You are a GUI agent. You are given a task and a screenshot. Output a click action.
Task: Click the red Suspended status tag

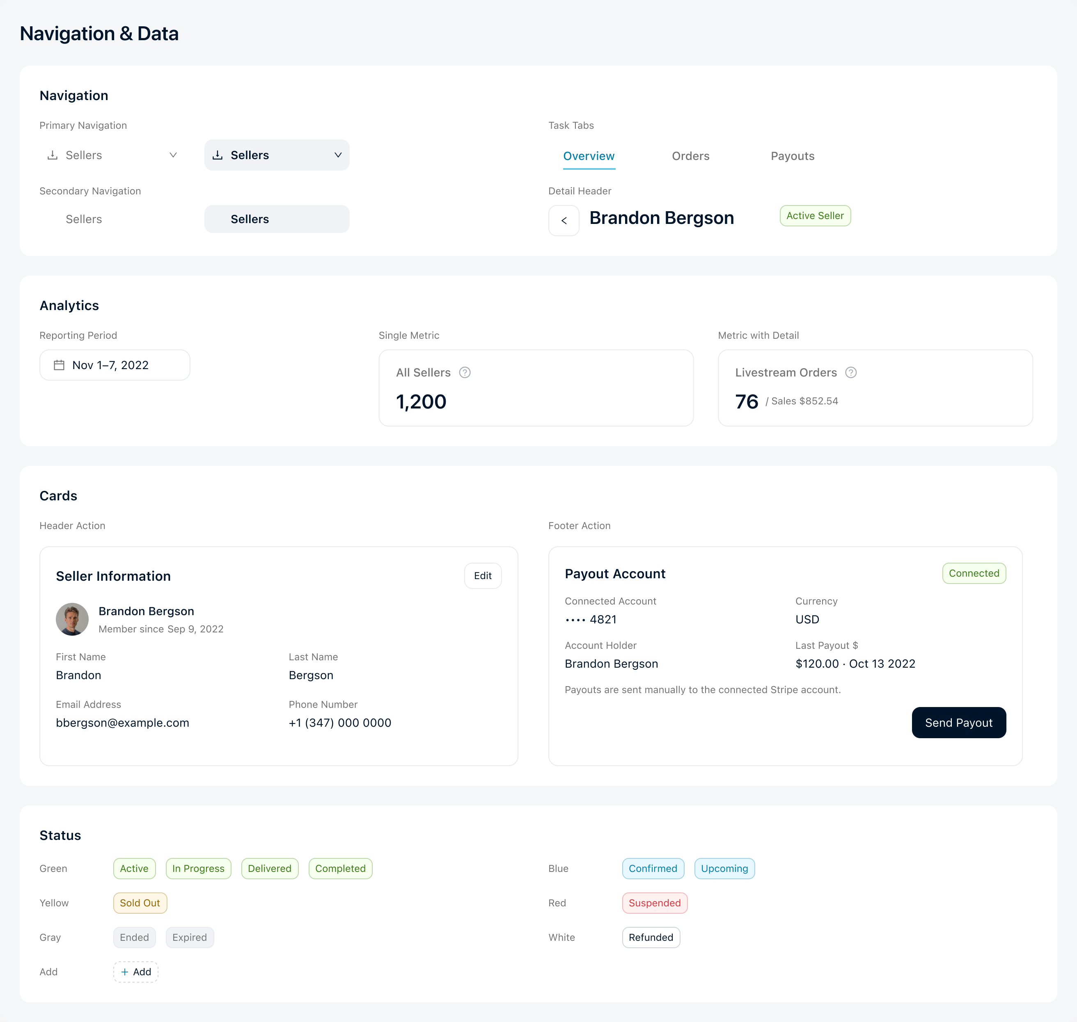coord(654,903)
